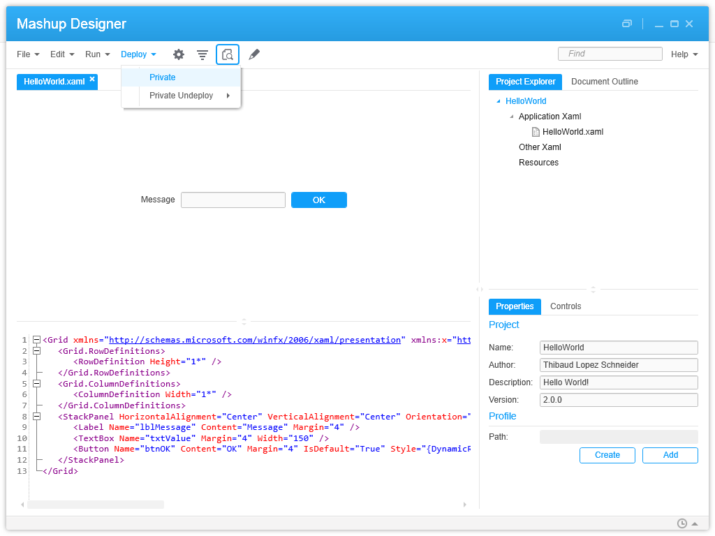This screenshot has height=536, width=715.
Task: Collapse the Application Xaml tree node
Action: (x=512, y=117)
